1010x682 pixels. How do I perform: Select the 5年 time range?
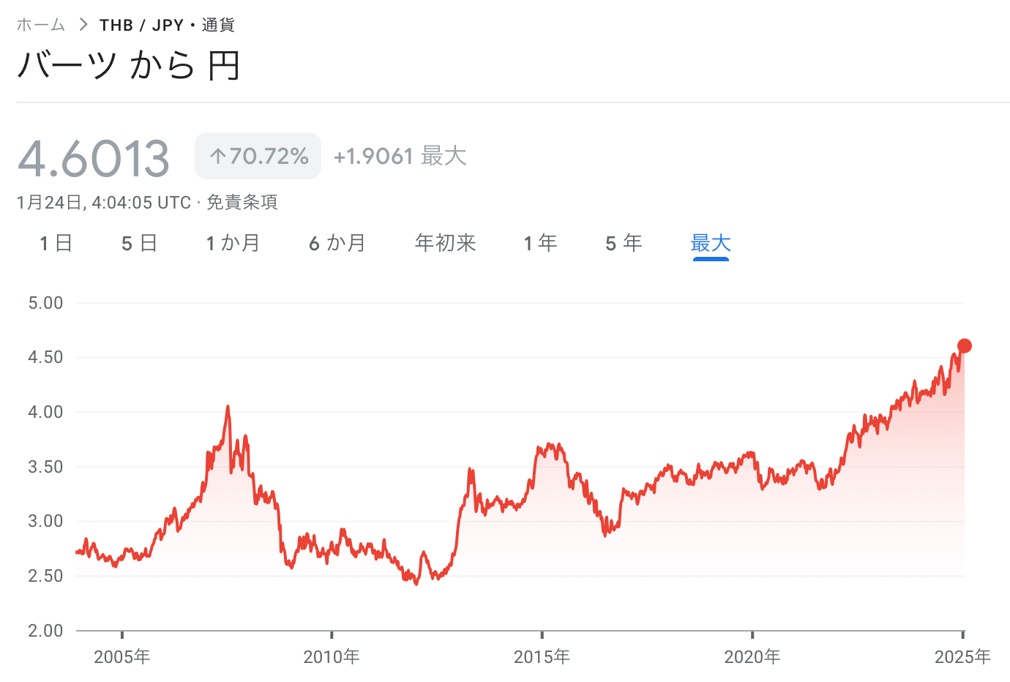622,243
